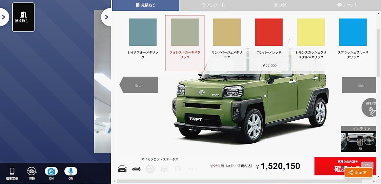
Task: Open the 見積もり tab
Action: pyautogui.click(x=146, y=5)
